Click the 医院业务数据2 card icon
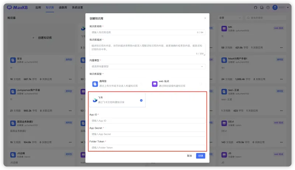Image resolution: width=295 pixels, height=170 pixels. [x=13, y=124]
